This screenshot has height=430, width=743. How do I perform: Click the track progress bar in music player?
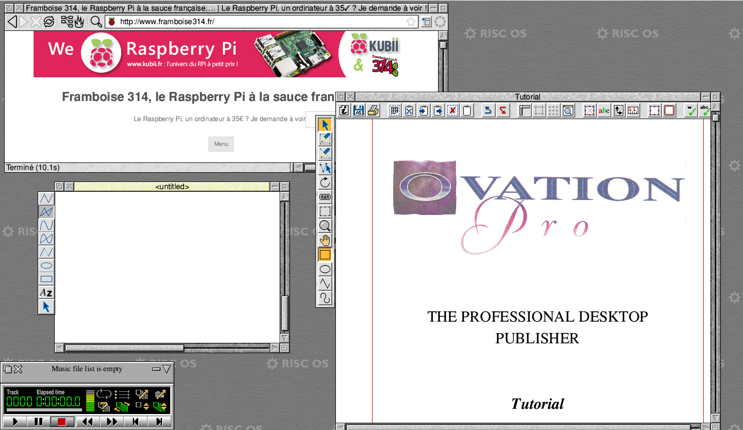[x=44, y=410]
